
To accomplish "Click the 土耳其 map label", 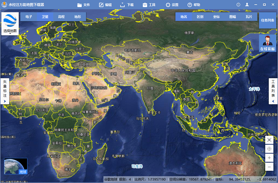I will (84, 64).
